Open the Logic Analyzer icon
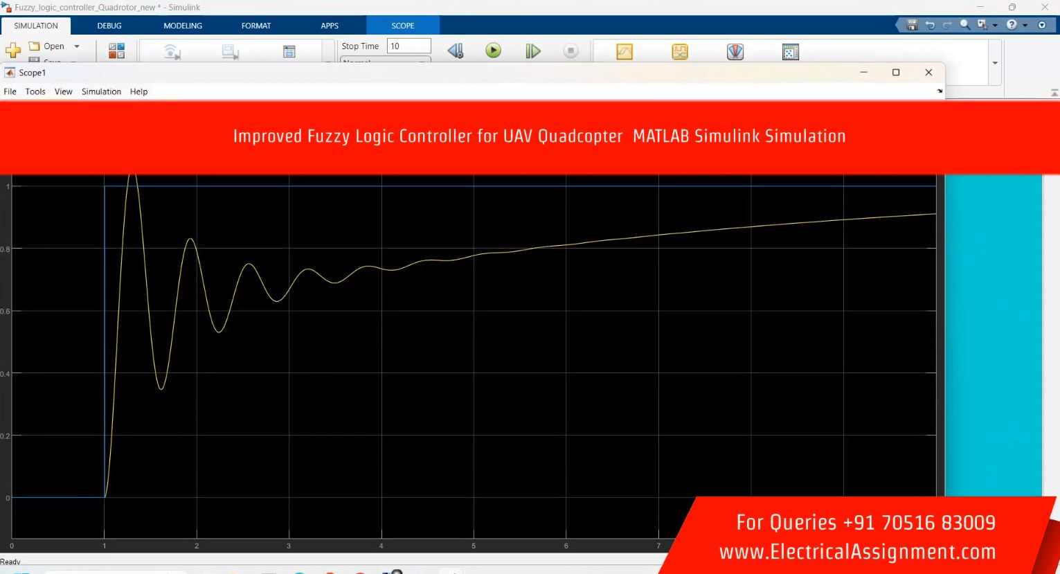Image resolution: width=1060 pixels, height=574 pixels. (x=680, y=52)
